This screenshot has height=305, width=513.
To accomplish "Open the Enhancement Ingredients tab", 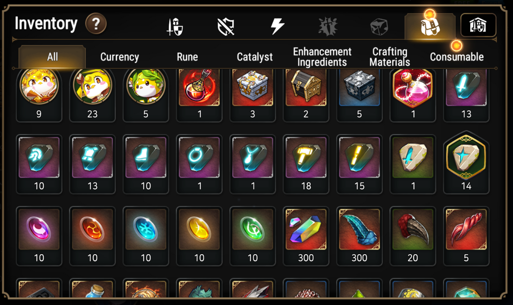I will coord(322,57).
